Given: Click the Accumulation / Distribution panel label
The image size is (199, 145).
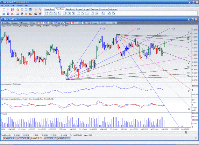Looking at the screenshot, I should pyautogui.click(x=11, y=84).
